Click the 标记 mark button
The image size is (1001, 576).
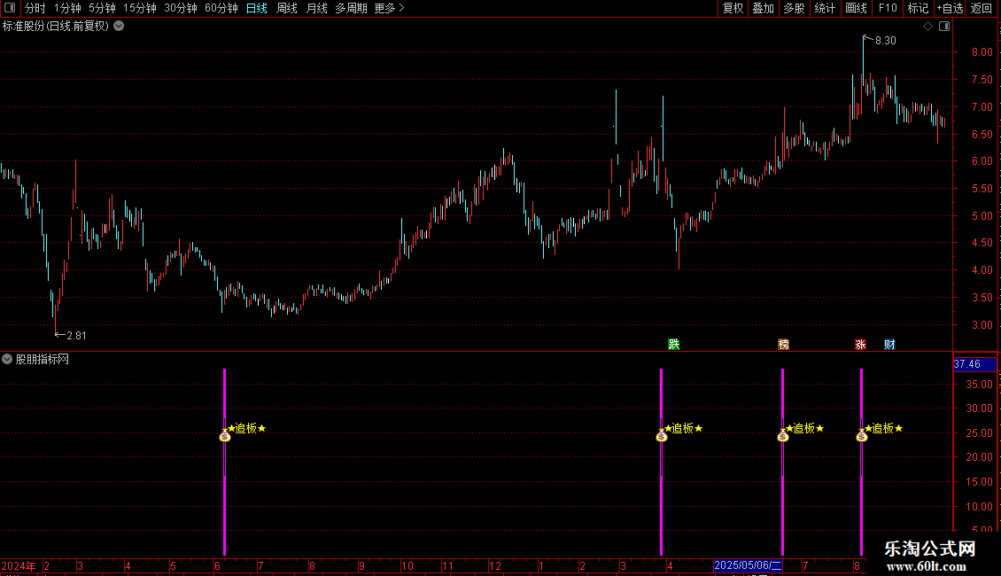[918, 8]
